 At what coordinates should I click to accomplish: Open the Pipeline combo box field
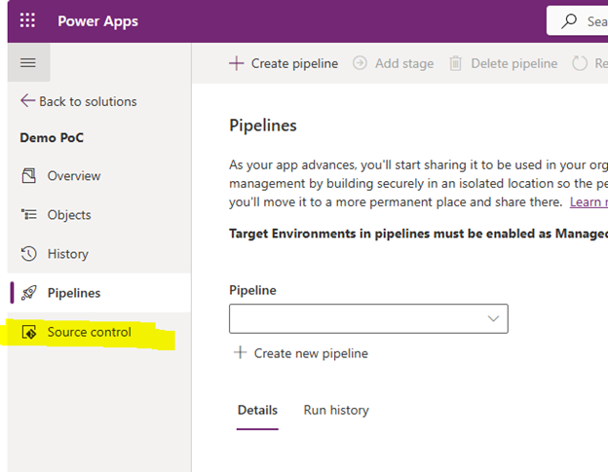(x=368, y=318)
